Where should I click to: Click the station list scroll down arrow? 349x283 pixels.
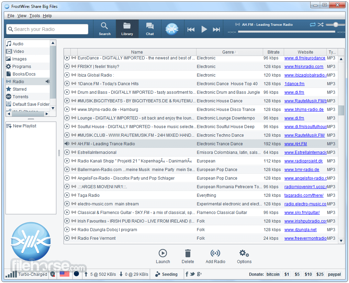(341, 240)
